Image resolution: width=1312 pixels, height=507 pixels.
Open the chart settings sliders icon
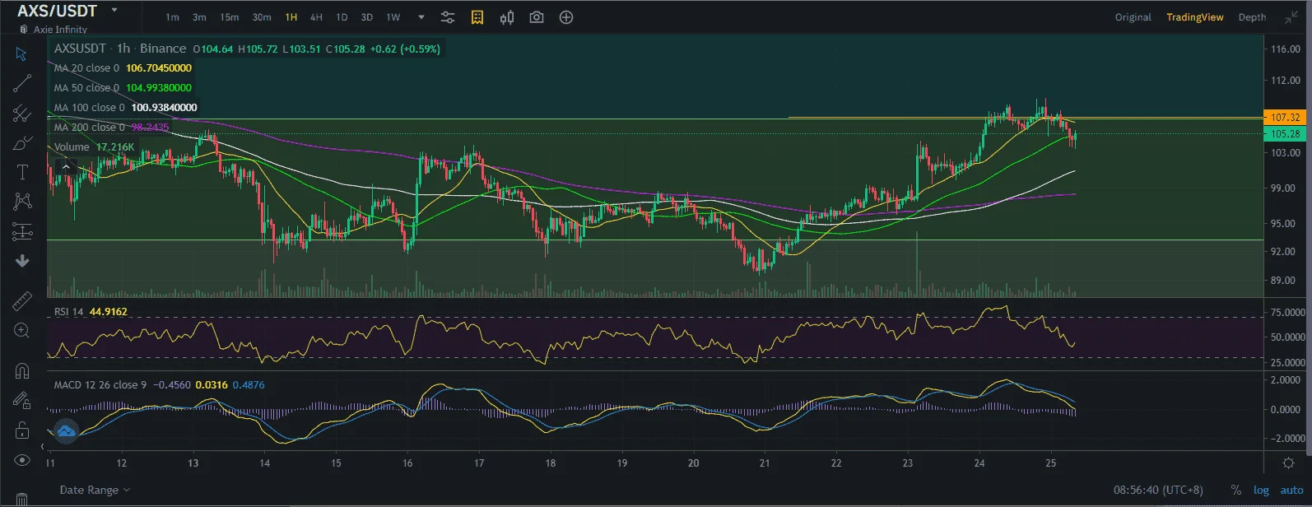click(x=447, y=17)
